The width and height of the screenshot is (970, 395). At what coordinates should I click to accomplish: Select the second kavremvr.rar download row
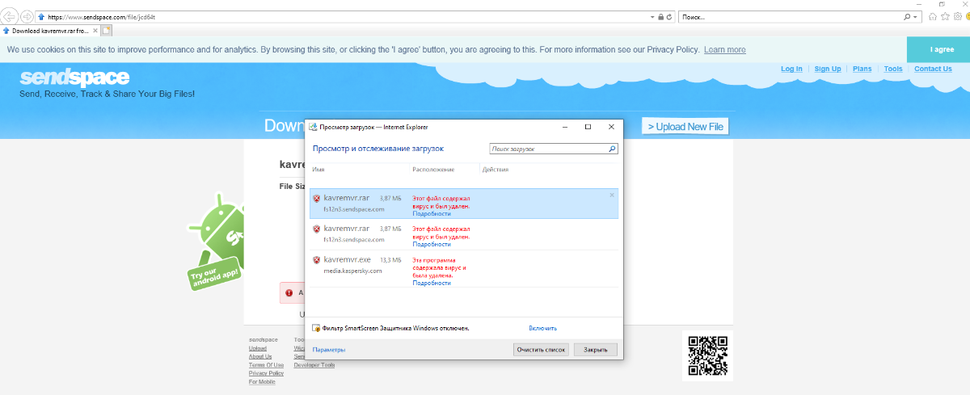(x=464, y=234)
